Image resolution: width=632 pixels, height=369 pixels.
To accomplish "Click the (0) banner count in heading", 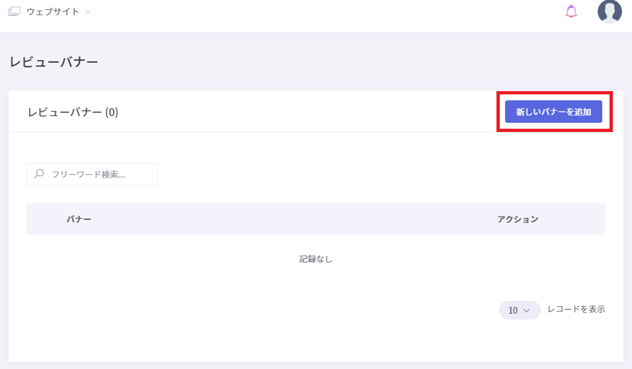I will [112, 112].
